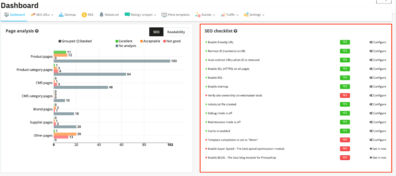
Task: Open the Meta templates tab
Action: click(x=176, y=15)
